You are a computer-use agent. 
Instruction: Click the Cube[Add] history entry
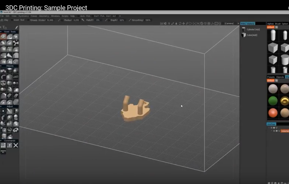pyautogui.click(x=249, y=35)
